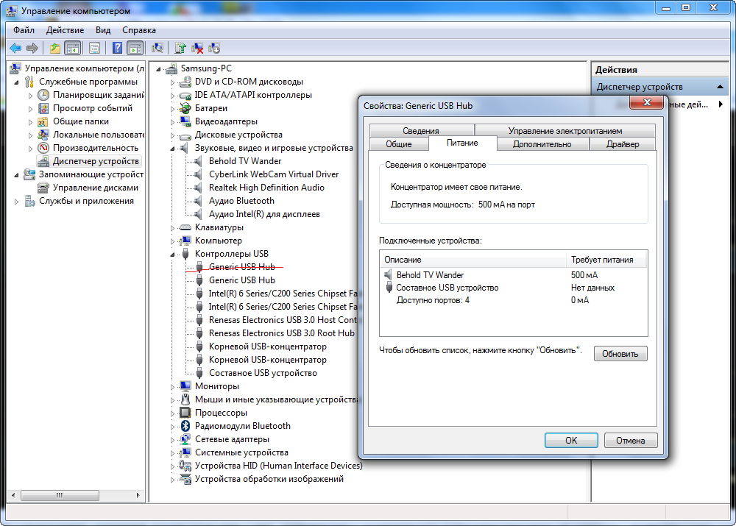Click the last toolbar icon with down arrow
736x526 pixels.
(214, 49)
